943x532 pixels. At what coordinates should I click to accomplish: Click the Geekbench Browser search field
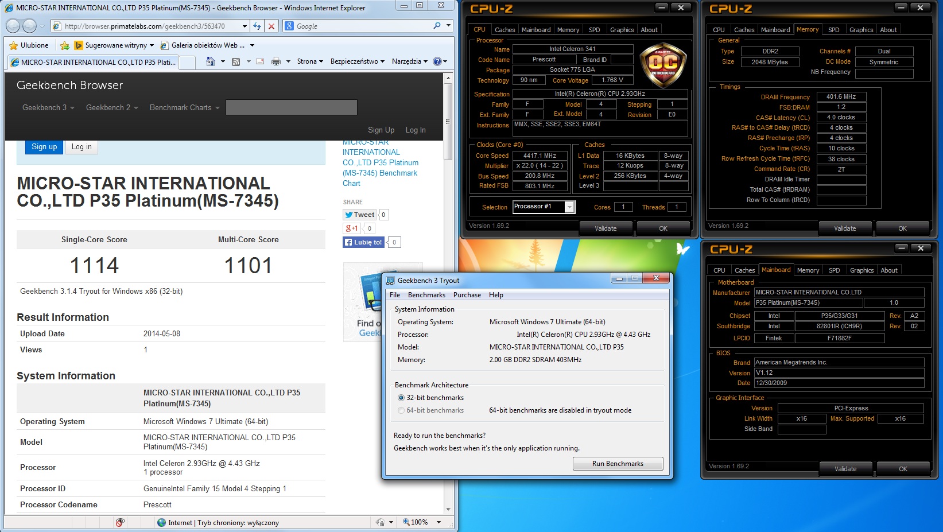[x=292, y=107]
